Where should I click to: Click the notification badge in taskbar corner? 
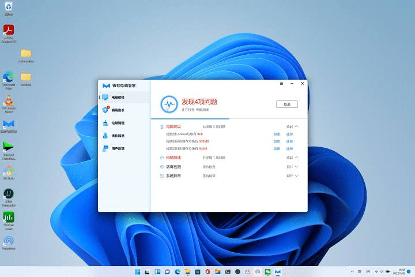click(409, 271)
